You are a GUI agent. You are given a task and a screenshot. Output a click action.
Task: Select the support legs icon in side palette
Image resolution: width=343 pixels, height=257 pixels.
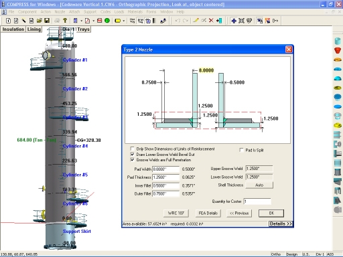[338, 191]
